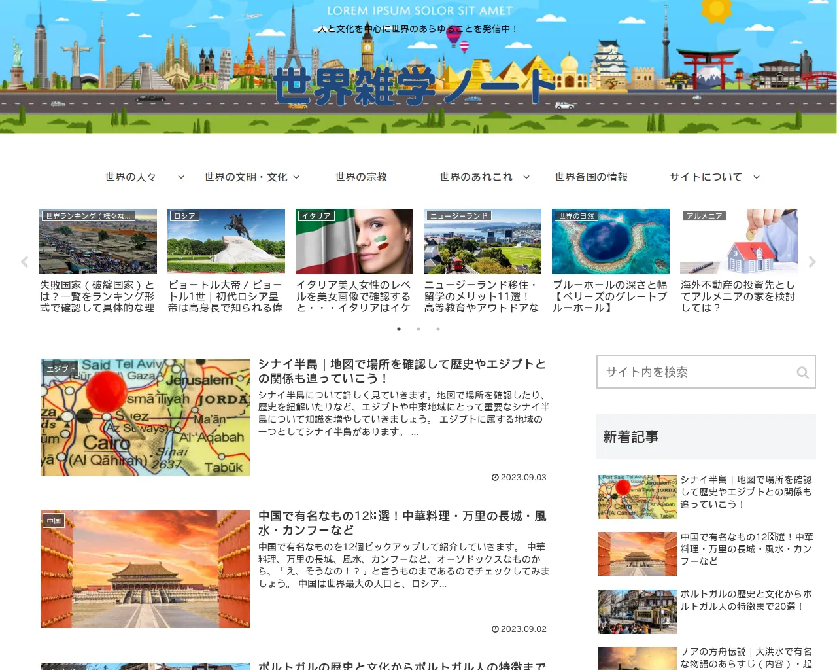Open the 世界の文明・文化 menu item
The height and width of the screenshot is (670, 837).
point(246,177)
